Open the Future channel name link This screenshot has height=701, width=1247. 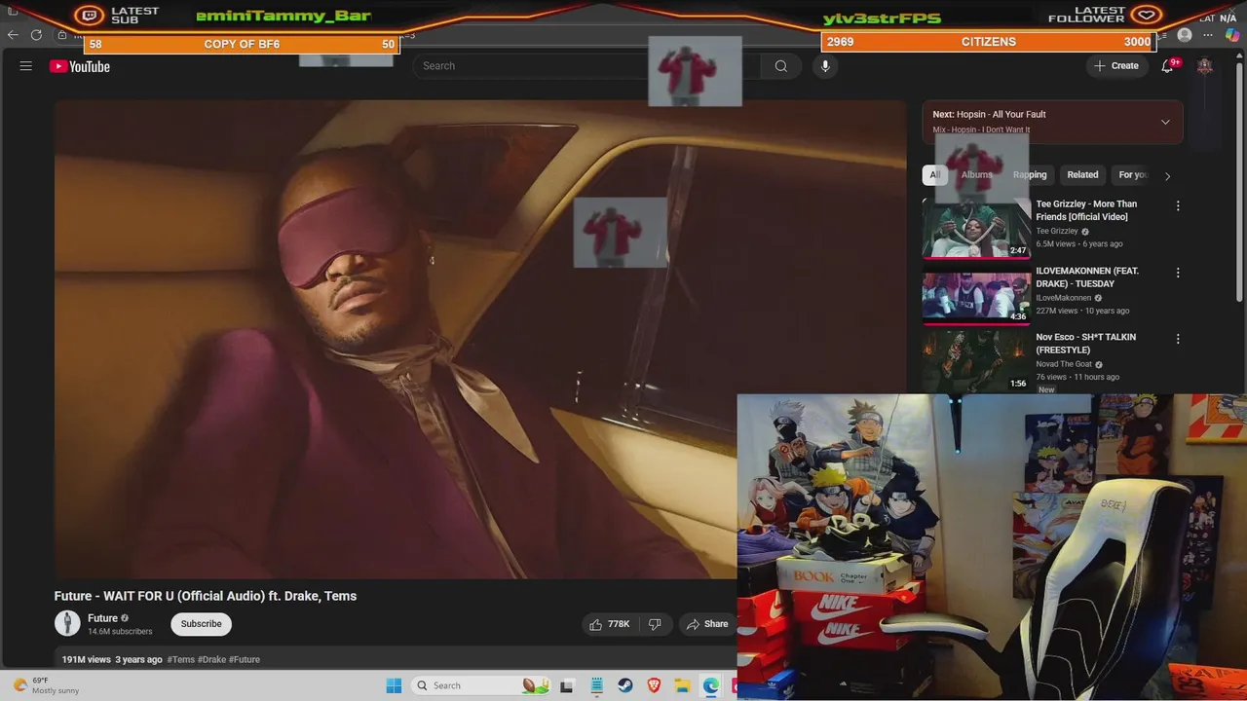pos(102,618)
